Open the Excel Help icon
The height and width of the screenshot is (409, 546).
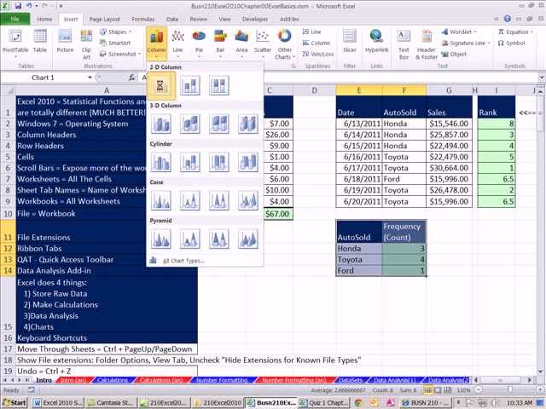point(508,19)
